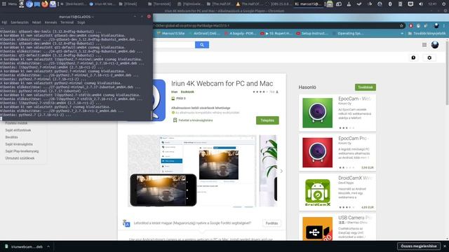Launch Firefox from the top panel
Image resolution: width=449 pixels, height=252 pixels.
pos(45,4)
